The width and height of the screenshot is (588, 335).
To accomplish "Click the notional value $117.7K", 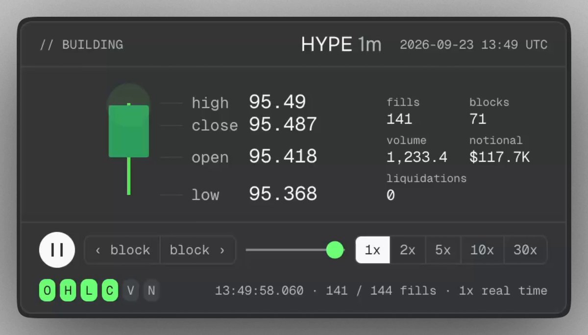I will tap(500, 157).
